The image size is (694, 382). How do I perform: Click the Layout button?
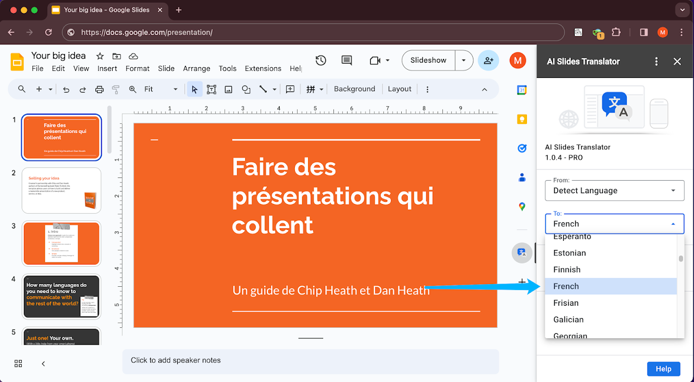tap(400, 89)
